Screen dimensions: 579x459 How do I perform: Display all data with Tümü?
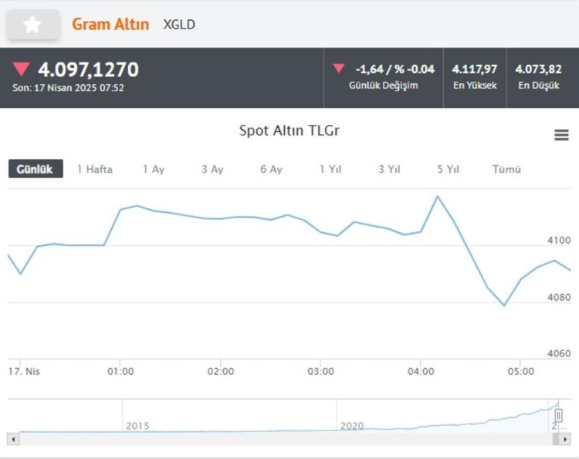point(506,169)
